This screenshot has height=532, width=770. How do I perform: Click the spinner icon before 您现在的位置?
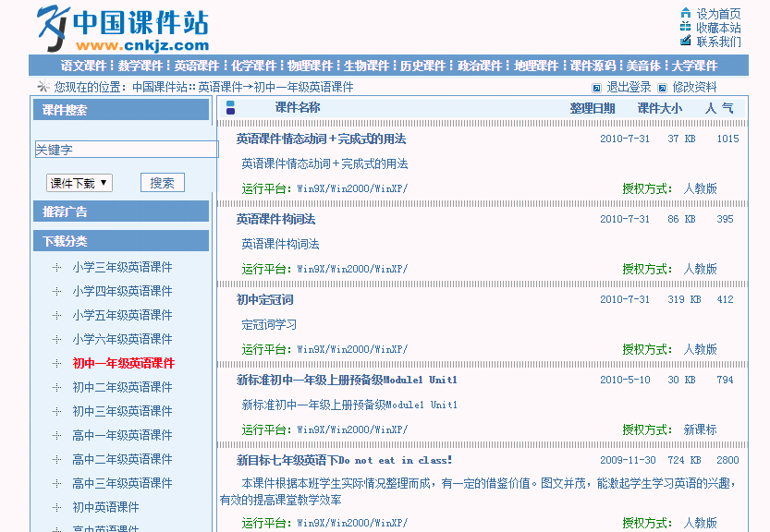click(x=43, y=86)
